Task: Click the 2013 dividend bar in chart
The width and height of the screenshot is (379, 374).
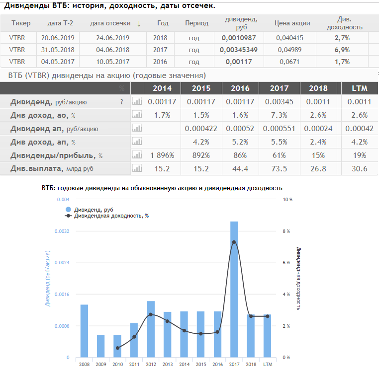Action: coord(168,335)
